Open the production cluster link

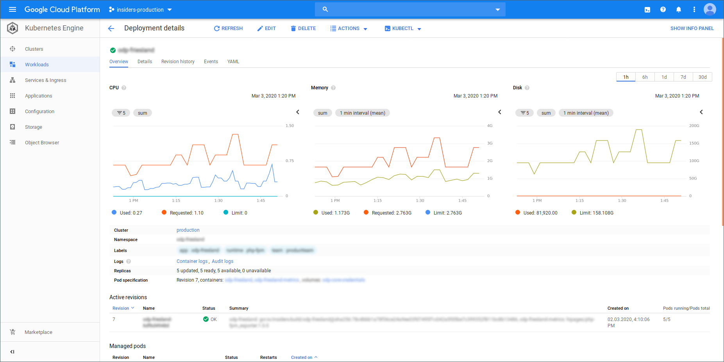188,230
